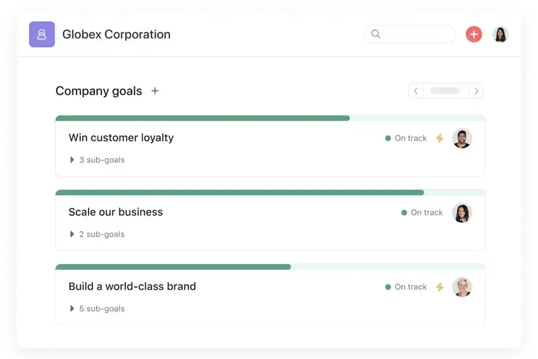Expand the 5 sub-goals disclosure triangle
538x359 pixels.
coord(72,309)
